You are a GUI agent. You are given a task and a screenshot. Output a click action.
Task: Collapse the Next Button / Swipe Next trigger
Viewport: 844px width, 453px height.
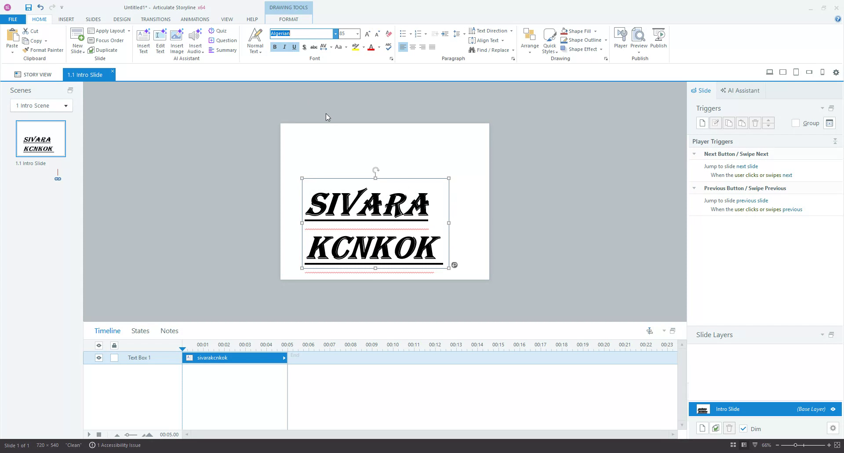[x=695, y=154]
